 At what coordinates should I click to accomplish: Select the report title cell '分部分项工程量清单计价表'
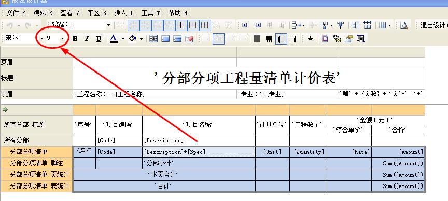click(x=248, y=78)
